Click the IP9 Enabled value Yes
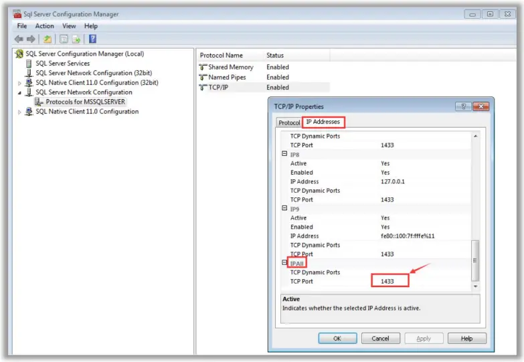 tap(385, 227)
